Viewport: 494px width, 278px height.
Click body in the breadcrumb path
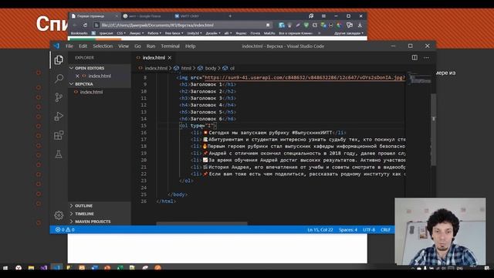coord(211,68)
